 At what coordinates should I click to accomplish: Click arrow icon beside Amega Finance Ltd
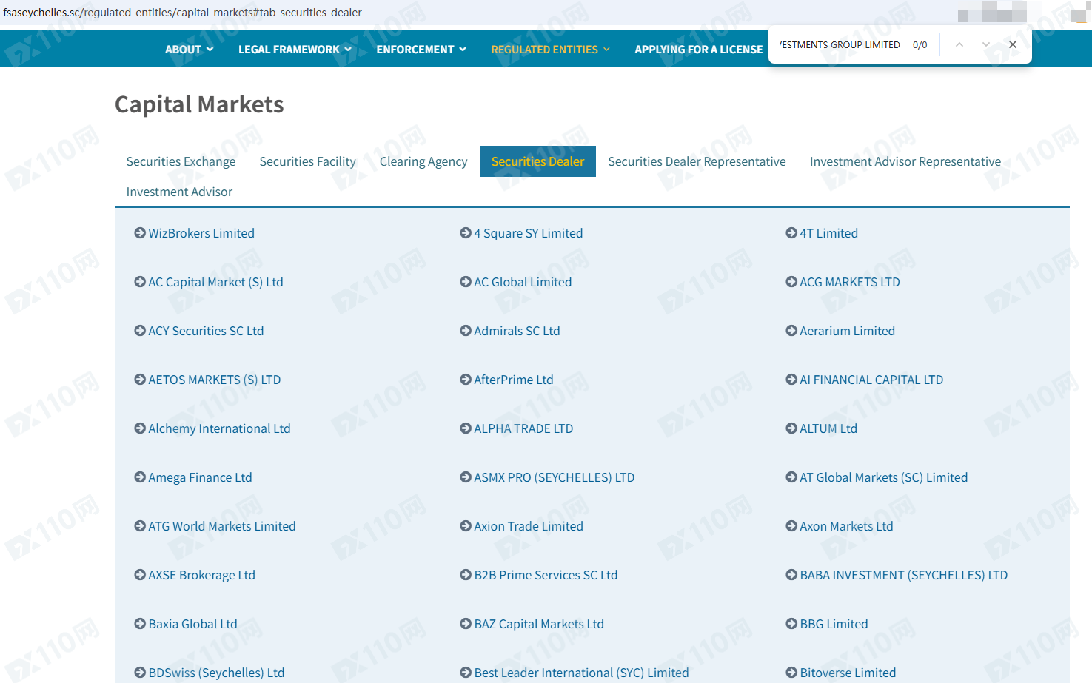pyautogui.click(x=139, y=477)
